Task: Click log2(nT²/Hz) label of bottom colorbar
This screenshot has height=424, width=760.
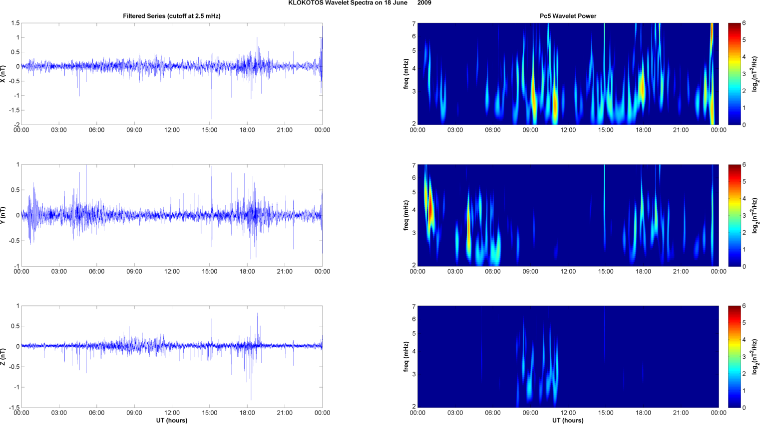Action: tap(756, 357)
